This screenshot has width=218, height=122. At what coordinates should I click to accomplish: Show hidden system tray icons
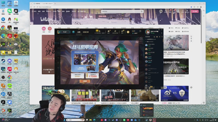195,120
